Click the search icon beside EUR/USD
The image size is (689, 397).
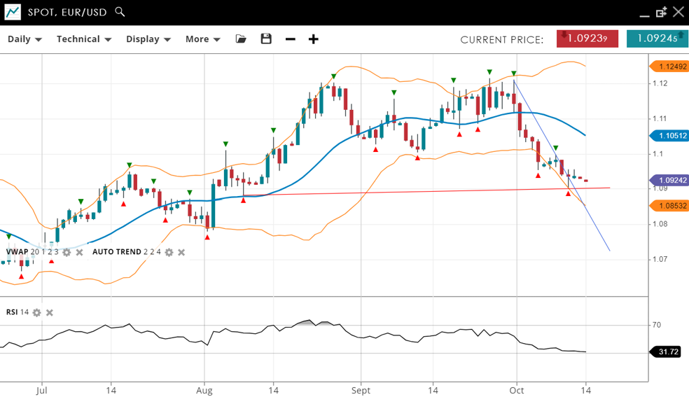coord(120,12)
